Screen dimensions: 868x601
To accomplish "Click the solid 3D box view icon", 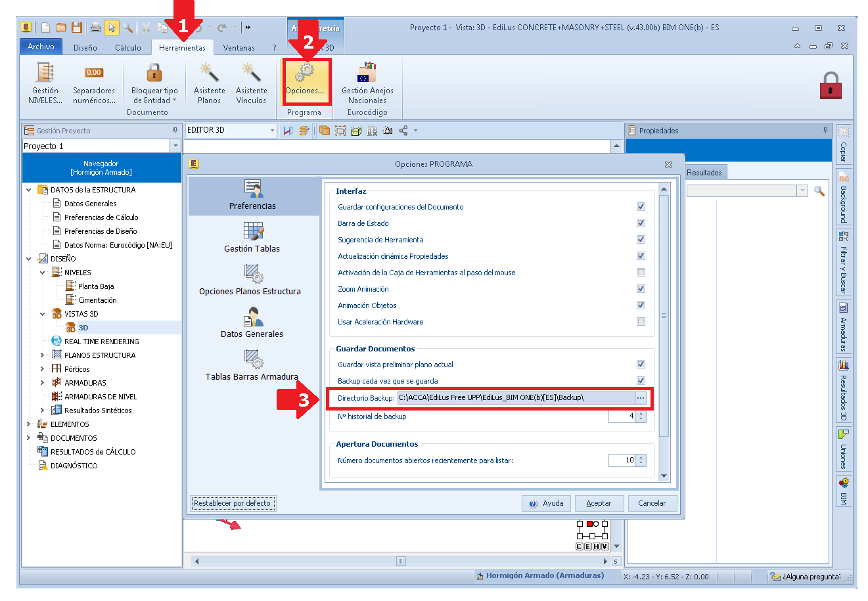I will pos(325,131).
